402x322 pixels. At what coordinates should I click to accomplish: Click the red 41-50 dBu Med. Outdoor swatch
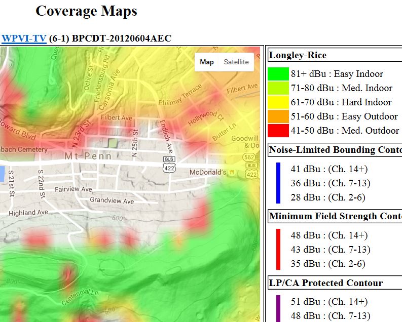[x=278, y=131]
